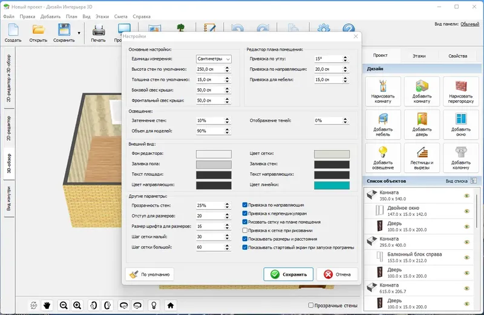This screenshot has height=315, width=484.
Task: Open the dropdown arrow beside Сохранить toolbar button
Action: pos(79,33)
